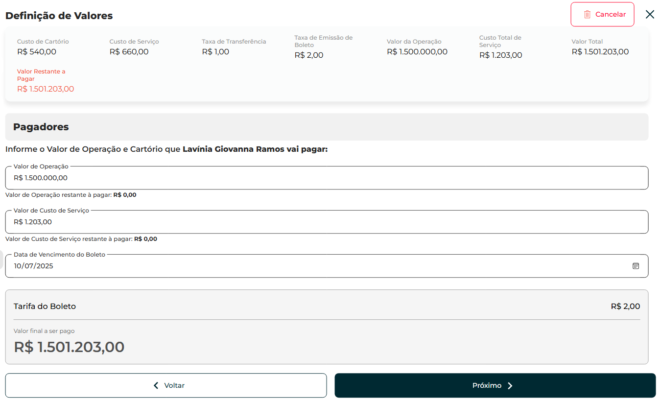Click the Cancelar button
Screen dimensions: 660x402
(x=602, y=14)
